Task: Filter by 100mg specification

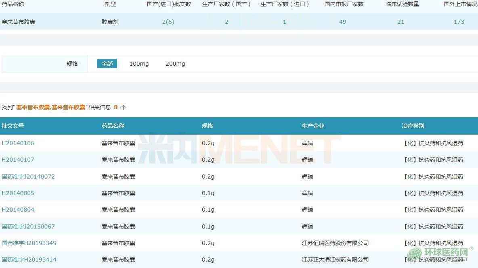Action: click(139, 64)
